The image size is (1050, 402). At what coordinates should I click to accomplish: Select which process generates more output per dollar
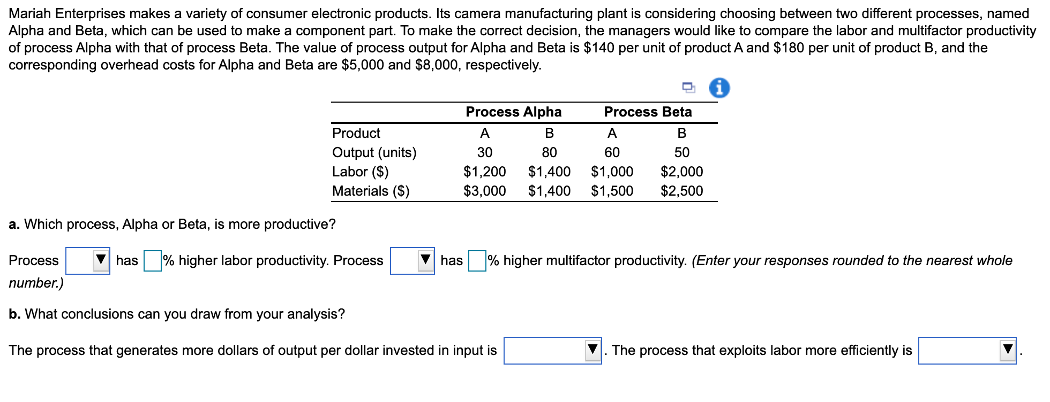(553, 351)
